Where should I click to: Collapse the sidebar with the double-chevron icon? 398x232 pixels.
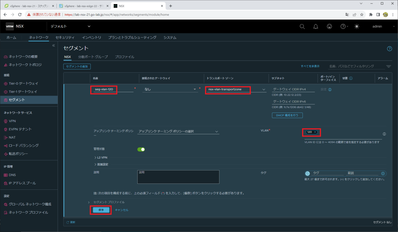54,46
